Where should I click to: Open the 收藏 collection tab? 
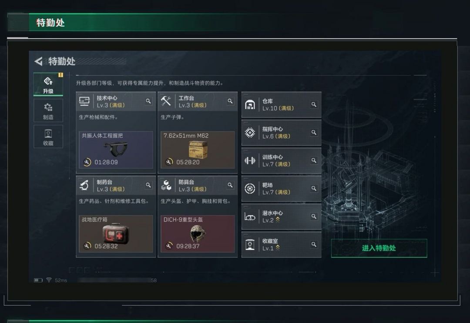(48, 137)
